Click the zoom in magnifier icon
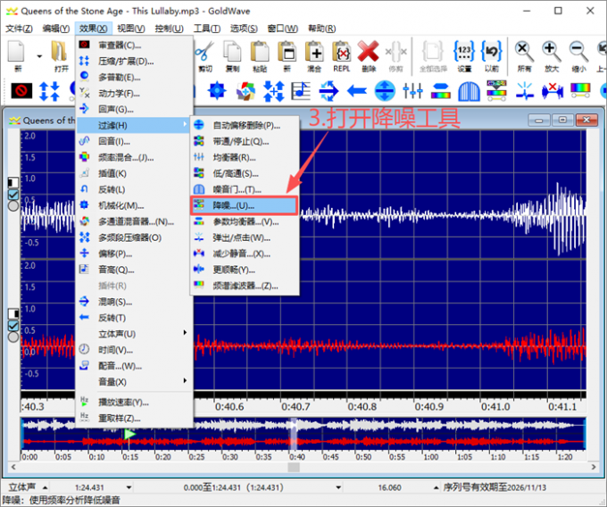 [x=552, y=52]
